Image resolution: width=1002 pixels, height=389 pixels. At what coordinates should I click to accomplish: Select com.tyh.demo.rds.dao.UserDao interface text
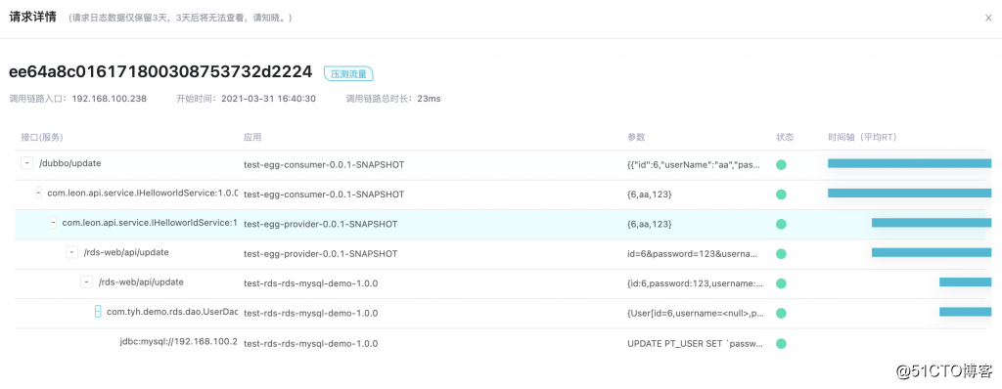pos(172,312)
